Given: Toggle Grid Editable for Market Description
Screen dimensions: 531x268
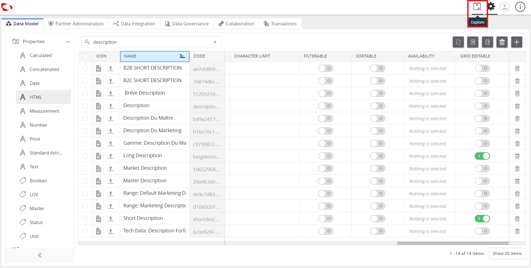Looking at the screenshot, I should (x=482, y=168).
